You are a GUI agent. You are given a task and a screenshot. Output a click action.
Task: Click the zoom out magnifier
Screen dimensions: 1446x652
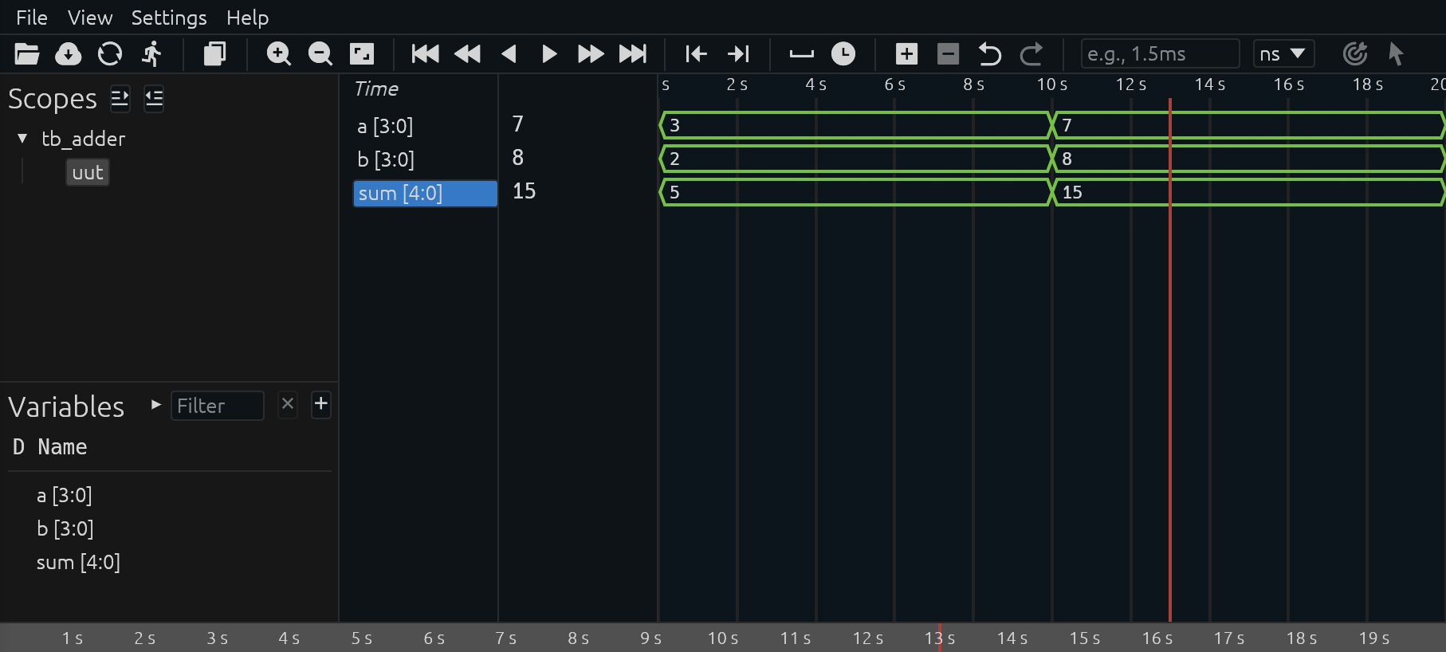click(x=320, y=54)
